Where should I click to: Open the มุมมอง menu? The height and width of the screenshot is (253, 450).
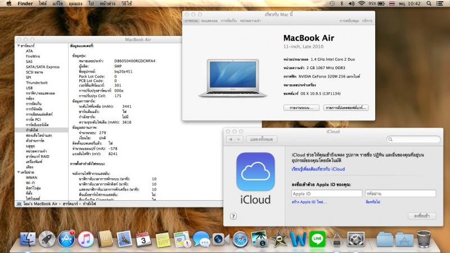[75, 3]
